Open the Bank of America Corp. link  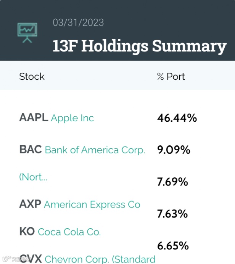pos(95,150)
